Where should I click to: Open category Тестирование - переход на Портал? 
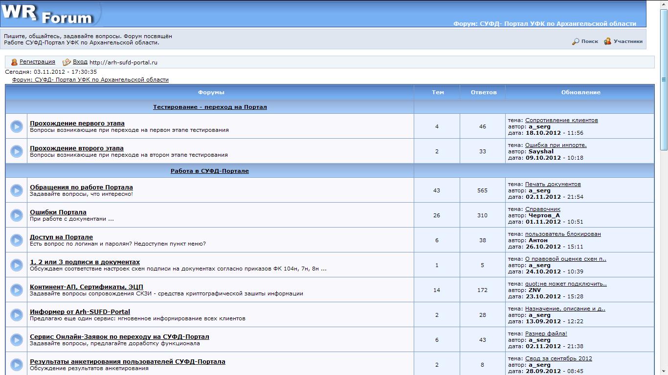click(210, 107)
